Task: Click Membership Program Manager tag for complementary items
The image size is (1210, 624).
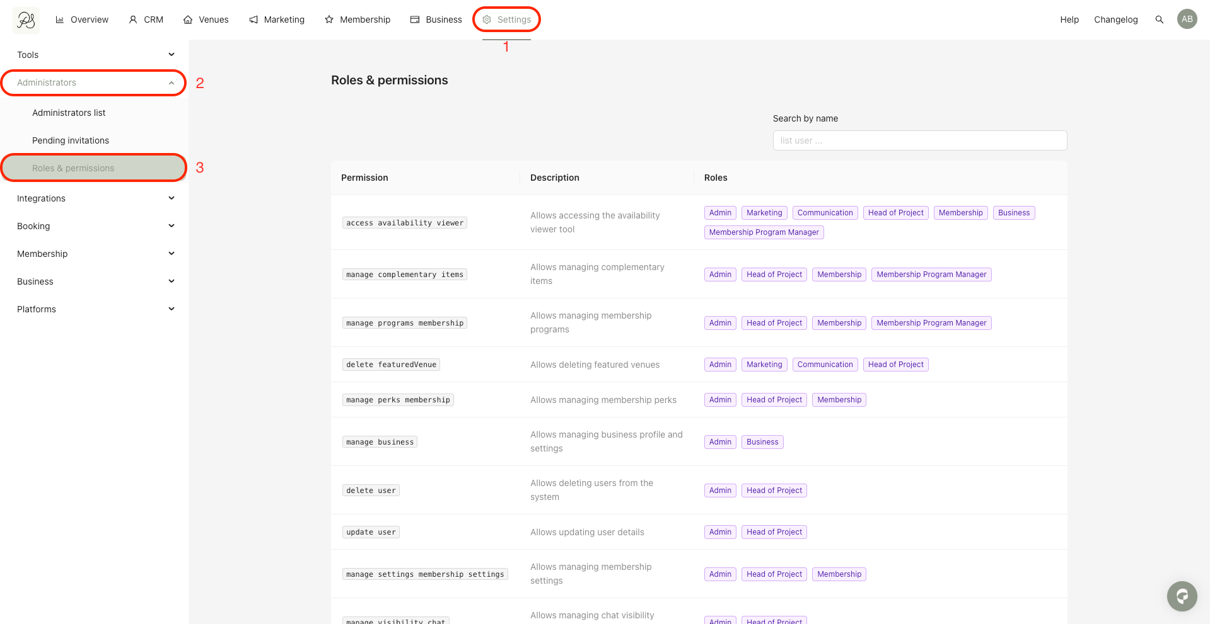Action: click(931, 275)
